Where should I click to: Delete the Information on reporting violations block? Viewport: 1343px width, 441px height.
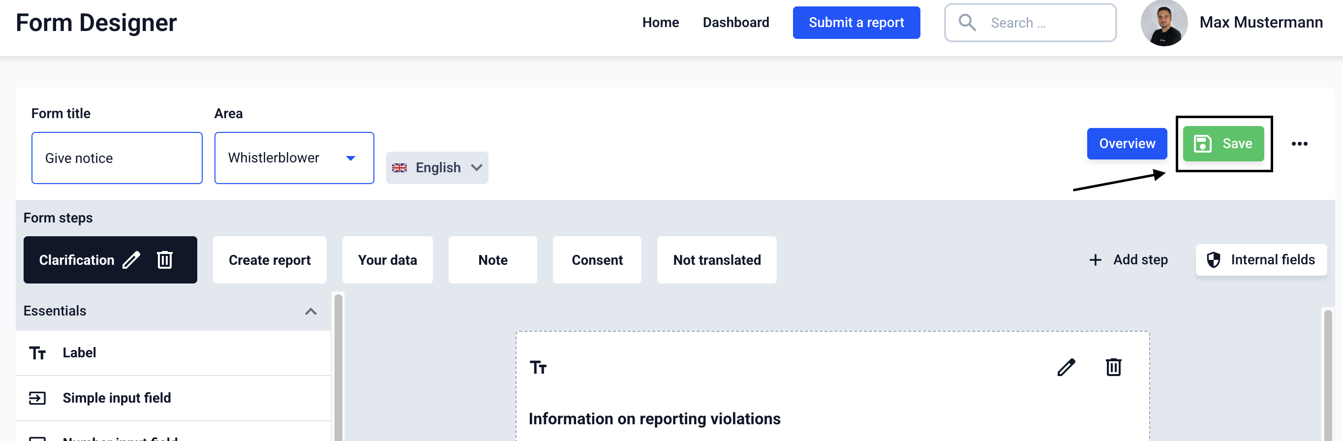pos(1114,367)
